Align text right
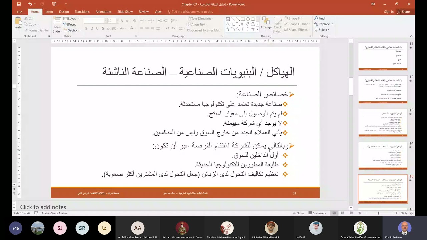The width and height of the screenshot is (427, 240). (153, 29)
